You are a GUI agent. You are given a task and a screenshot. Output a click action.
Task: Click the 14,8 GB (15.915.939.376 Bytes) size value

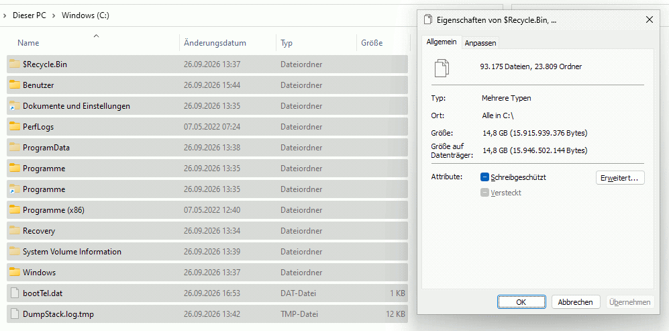coord(535,133)
